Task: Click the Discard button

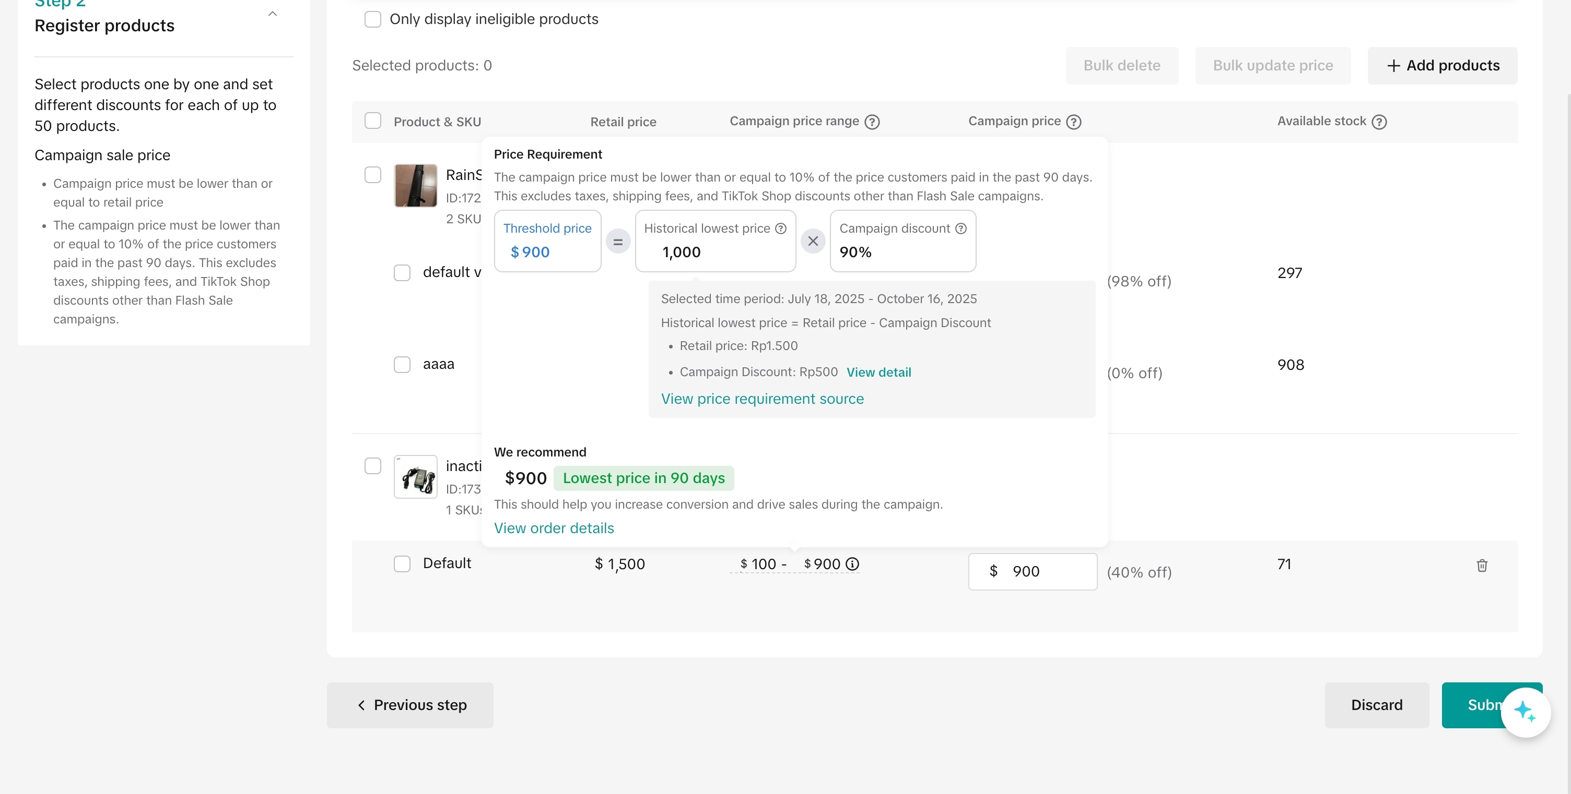Action: (1377, 705)
